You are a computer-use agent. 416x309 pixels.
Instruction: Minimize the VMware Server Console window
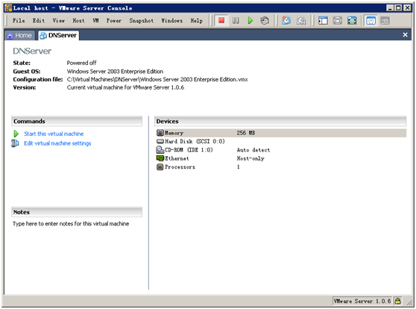click(x=390, y=8)
